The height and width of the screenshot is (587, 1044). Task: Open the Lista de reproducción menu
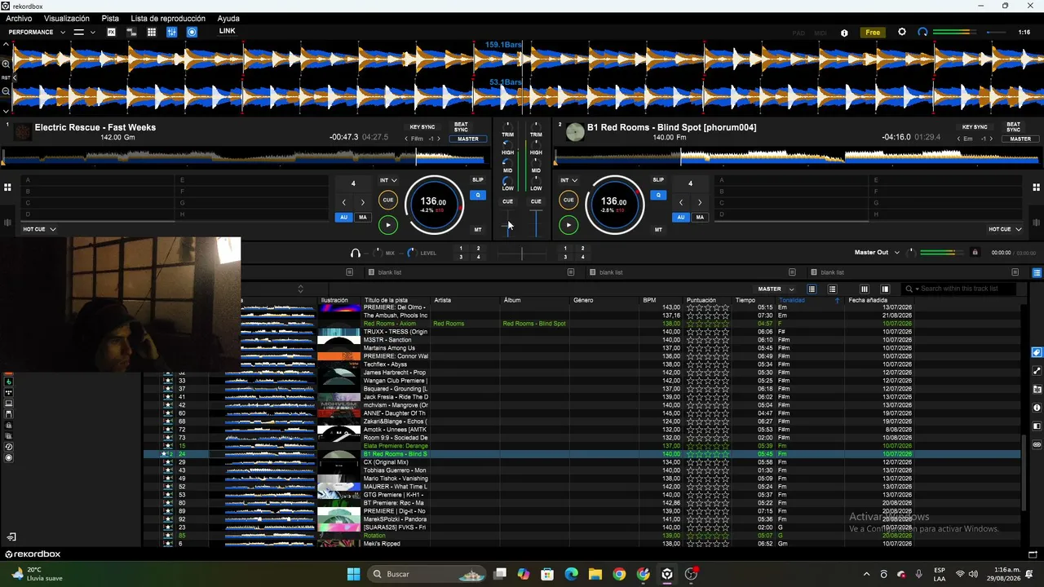point(168,19)
